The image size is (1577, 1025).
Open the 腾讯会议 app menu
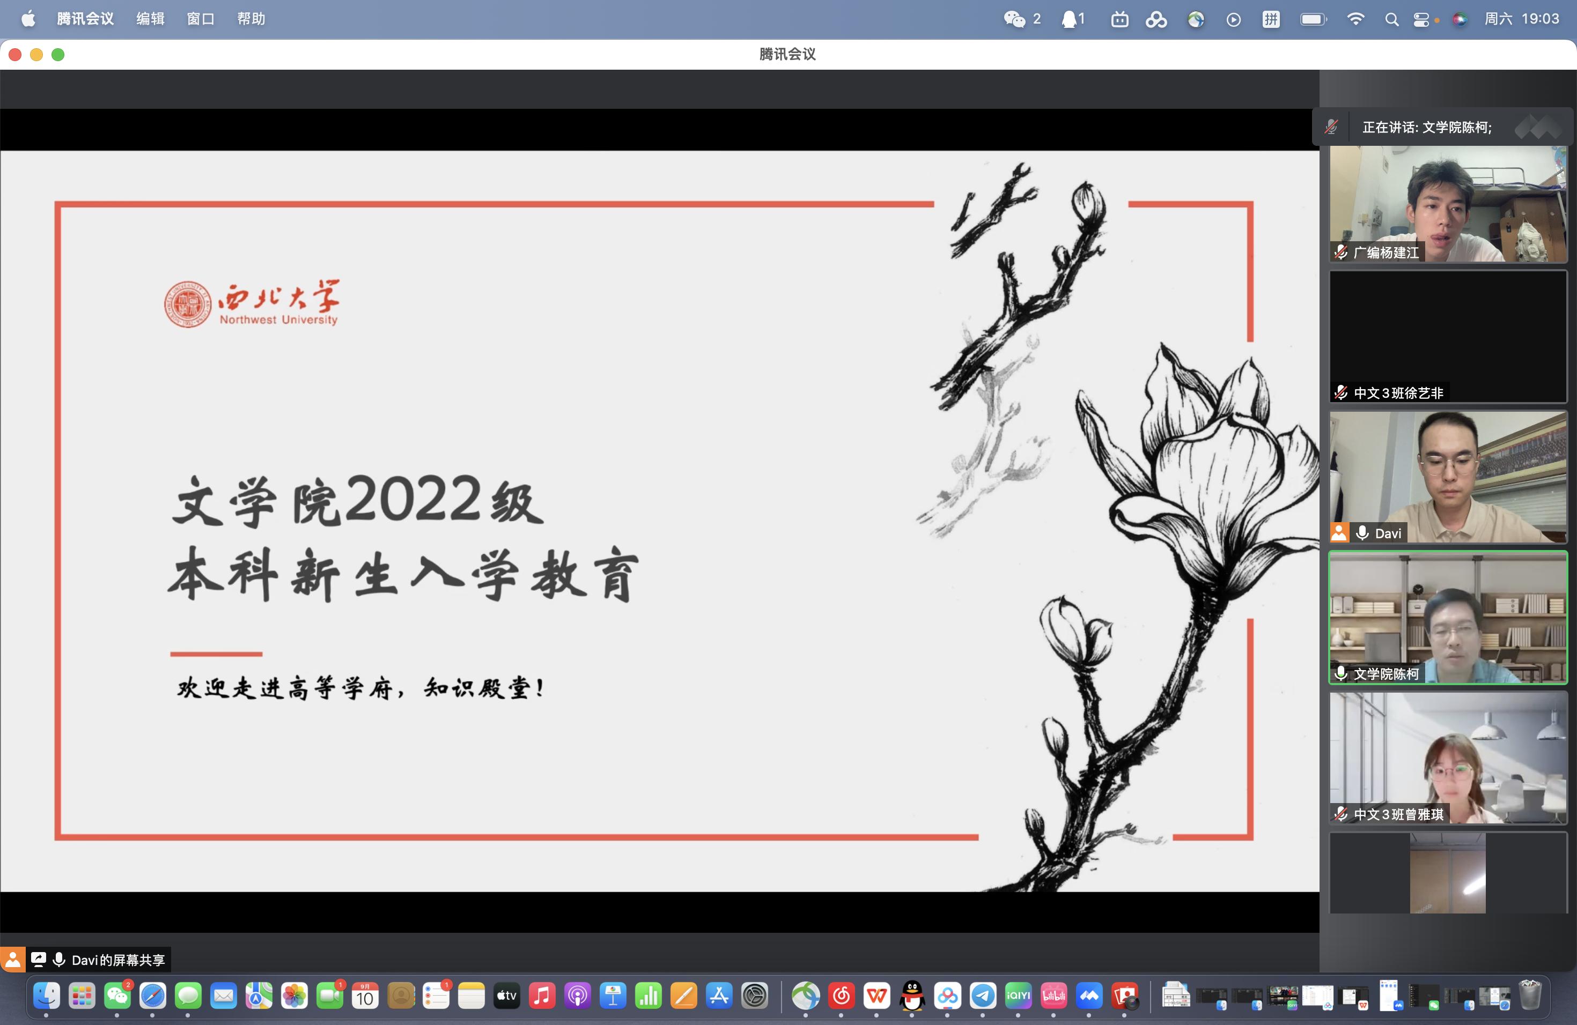85,19
